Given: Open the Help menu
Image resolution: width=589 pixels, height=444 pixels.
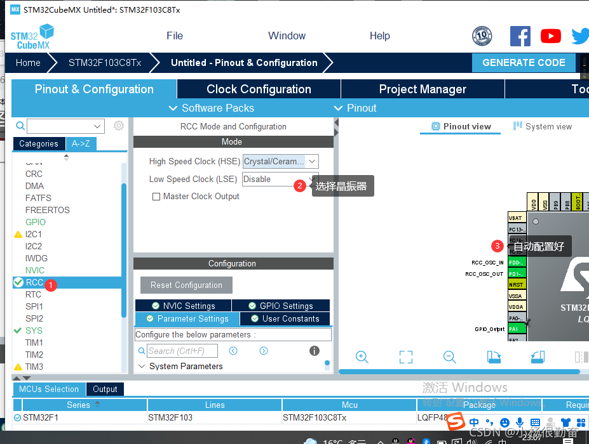Looking at the screenshot, I should pyautogui.click(x=380, y=36).
